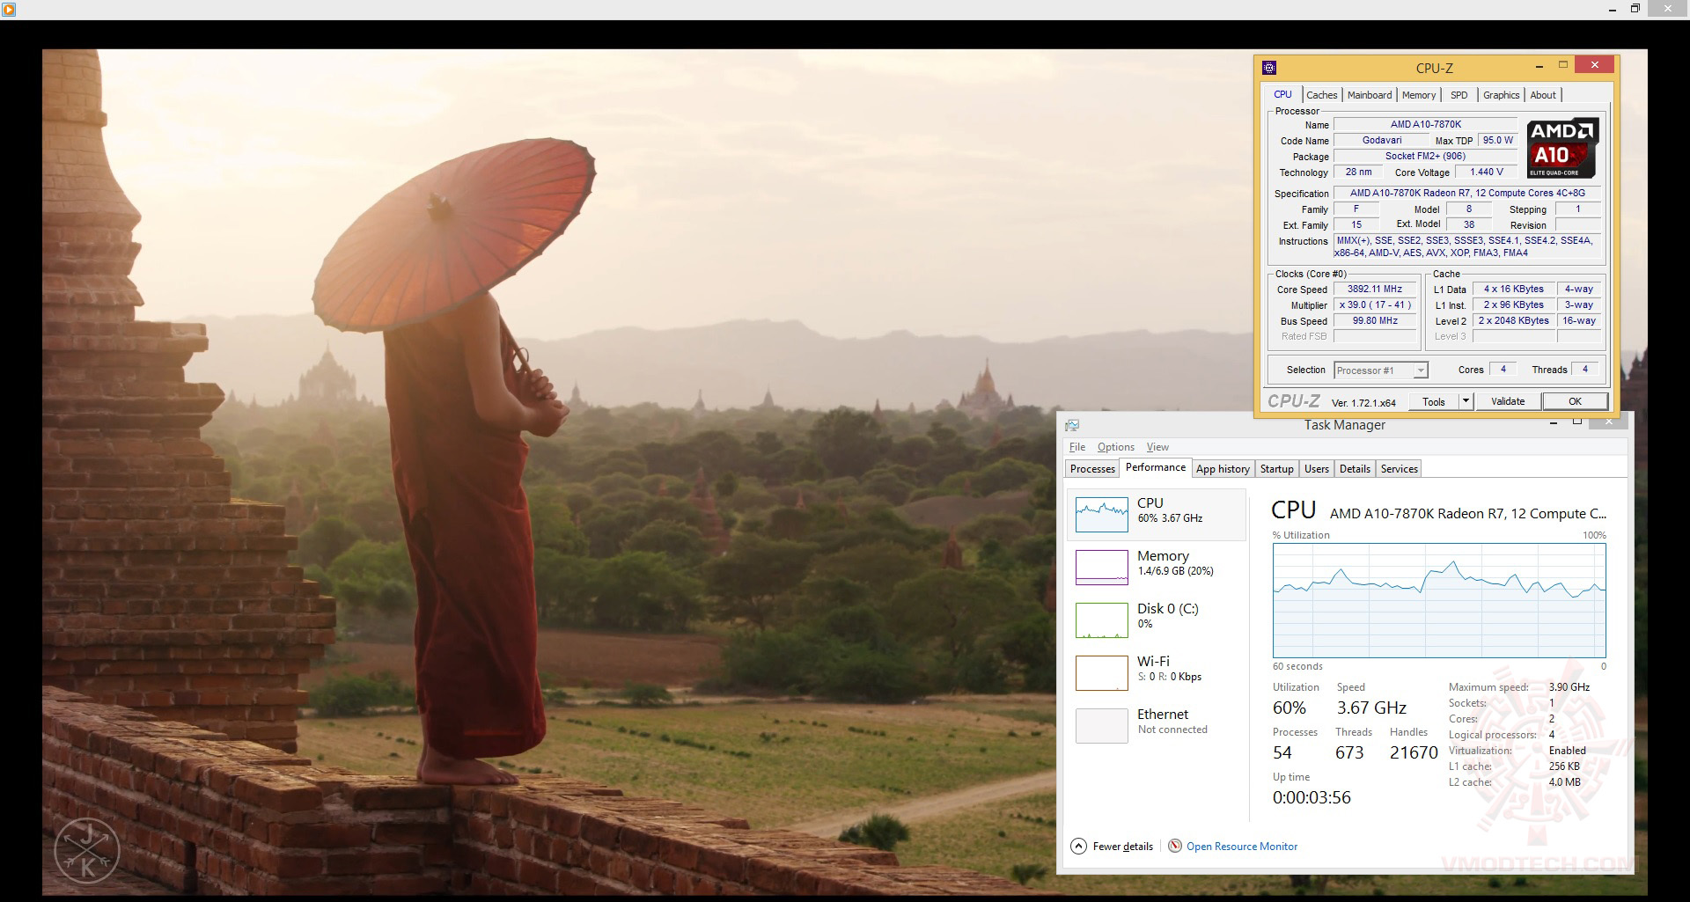The width and height of the screenshot is (1690, 902).
Task: Open the Tools dropdown arrow in CPU-Z
Action: tap(1466, 401)
